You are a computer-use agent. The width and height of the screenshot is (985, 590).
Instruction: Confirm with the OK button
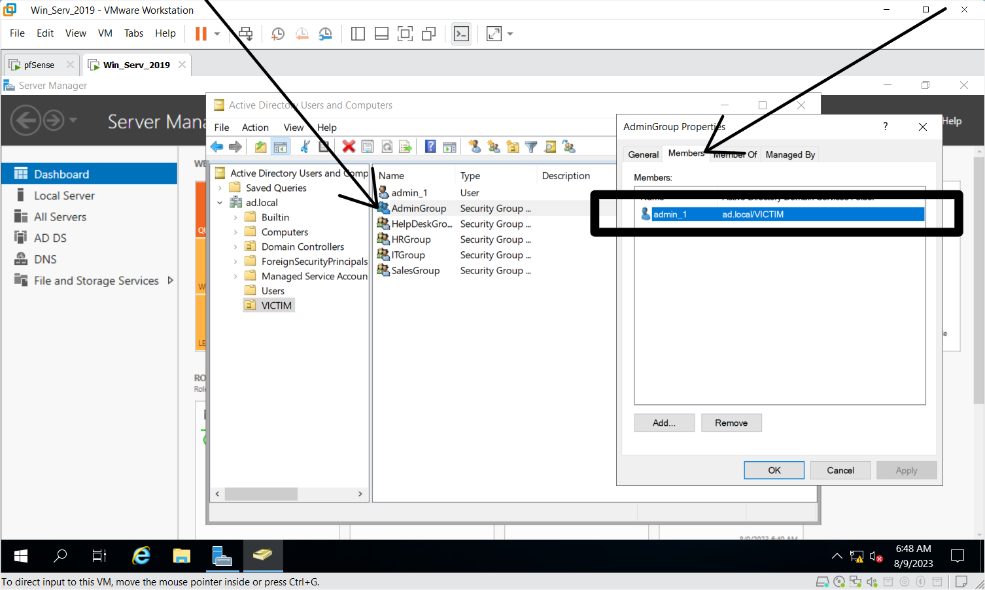point(774,470)
